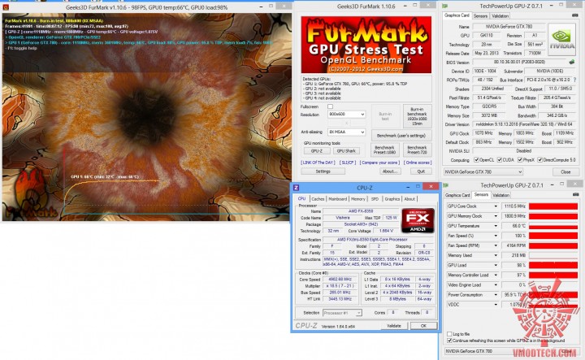The height and width of the screenshot is (360, 585).
Task: Close the CPU-Z window with red X
Action: pyautogui.click(x=431, y=187)
